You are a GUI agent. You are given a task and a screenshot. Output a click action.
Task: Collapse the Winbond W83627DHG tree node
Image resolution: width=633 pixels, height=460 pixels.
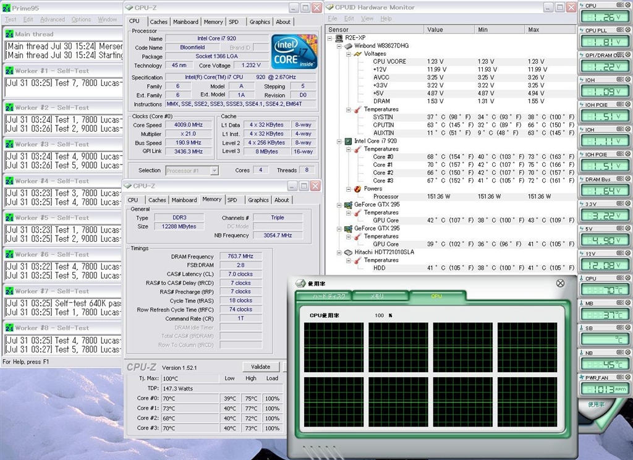(339, 46)
